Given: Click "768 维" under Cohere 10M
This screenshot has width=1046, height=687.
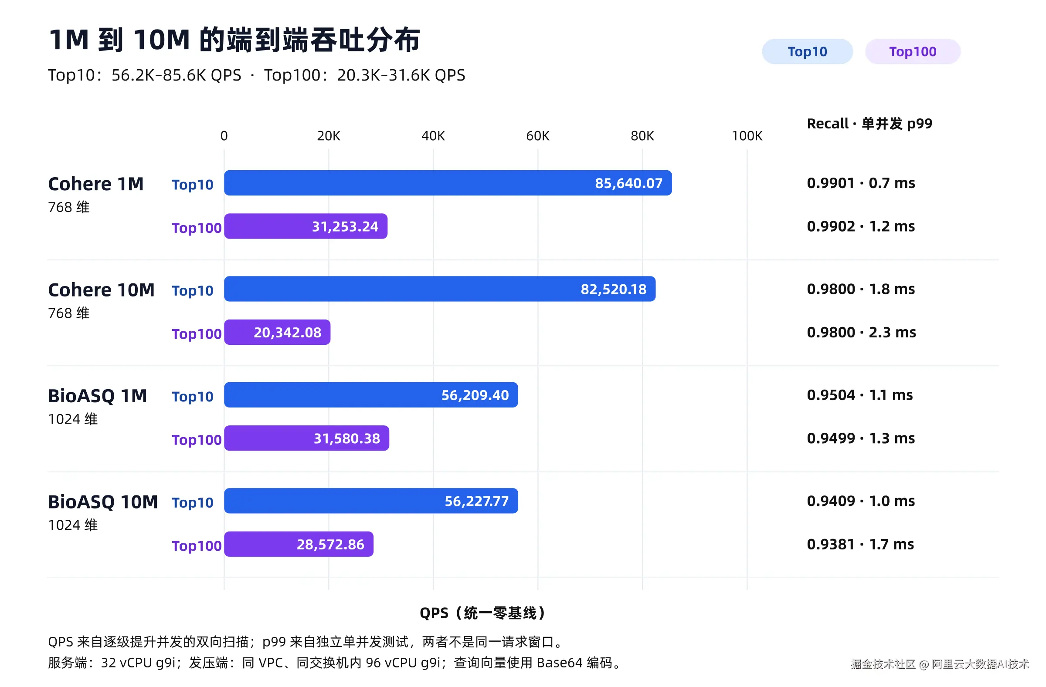Looking at the screenshot, I should pyautogui.click(x=69, y=313).
